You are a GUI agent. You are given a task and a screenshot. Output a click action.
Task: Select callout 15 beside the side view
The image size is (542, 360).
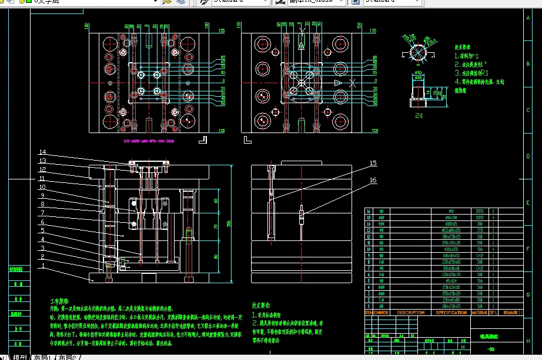point(373,163)
